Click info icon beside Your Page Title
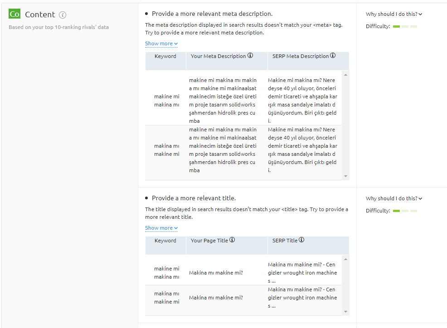Viewport: 447px width, 328px height. [x=232, y=240]
